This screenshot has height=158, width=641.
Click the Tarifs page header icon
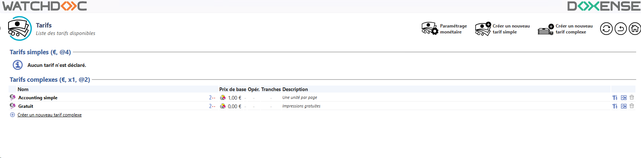pyautogui.click(x=20, y=29)
